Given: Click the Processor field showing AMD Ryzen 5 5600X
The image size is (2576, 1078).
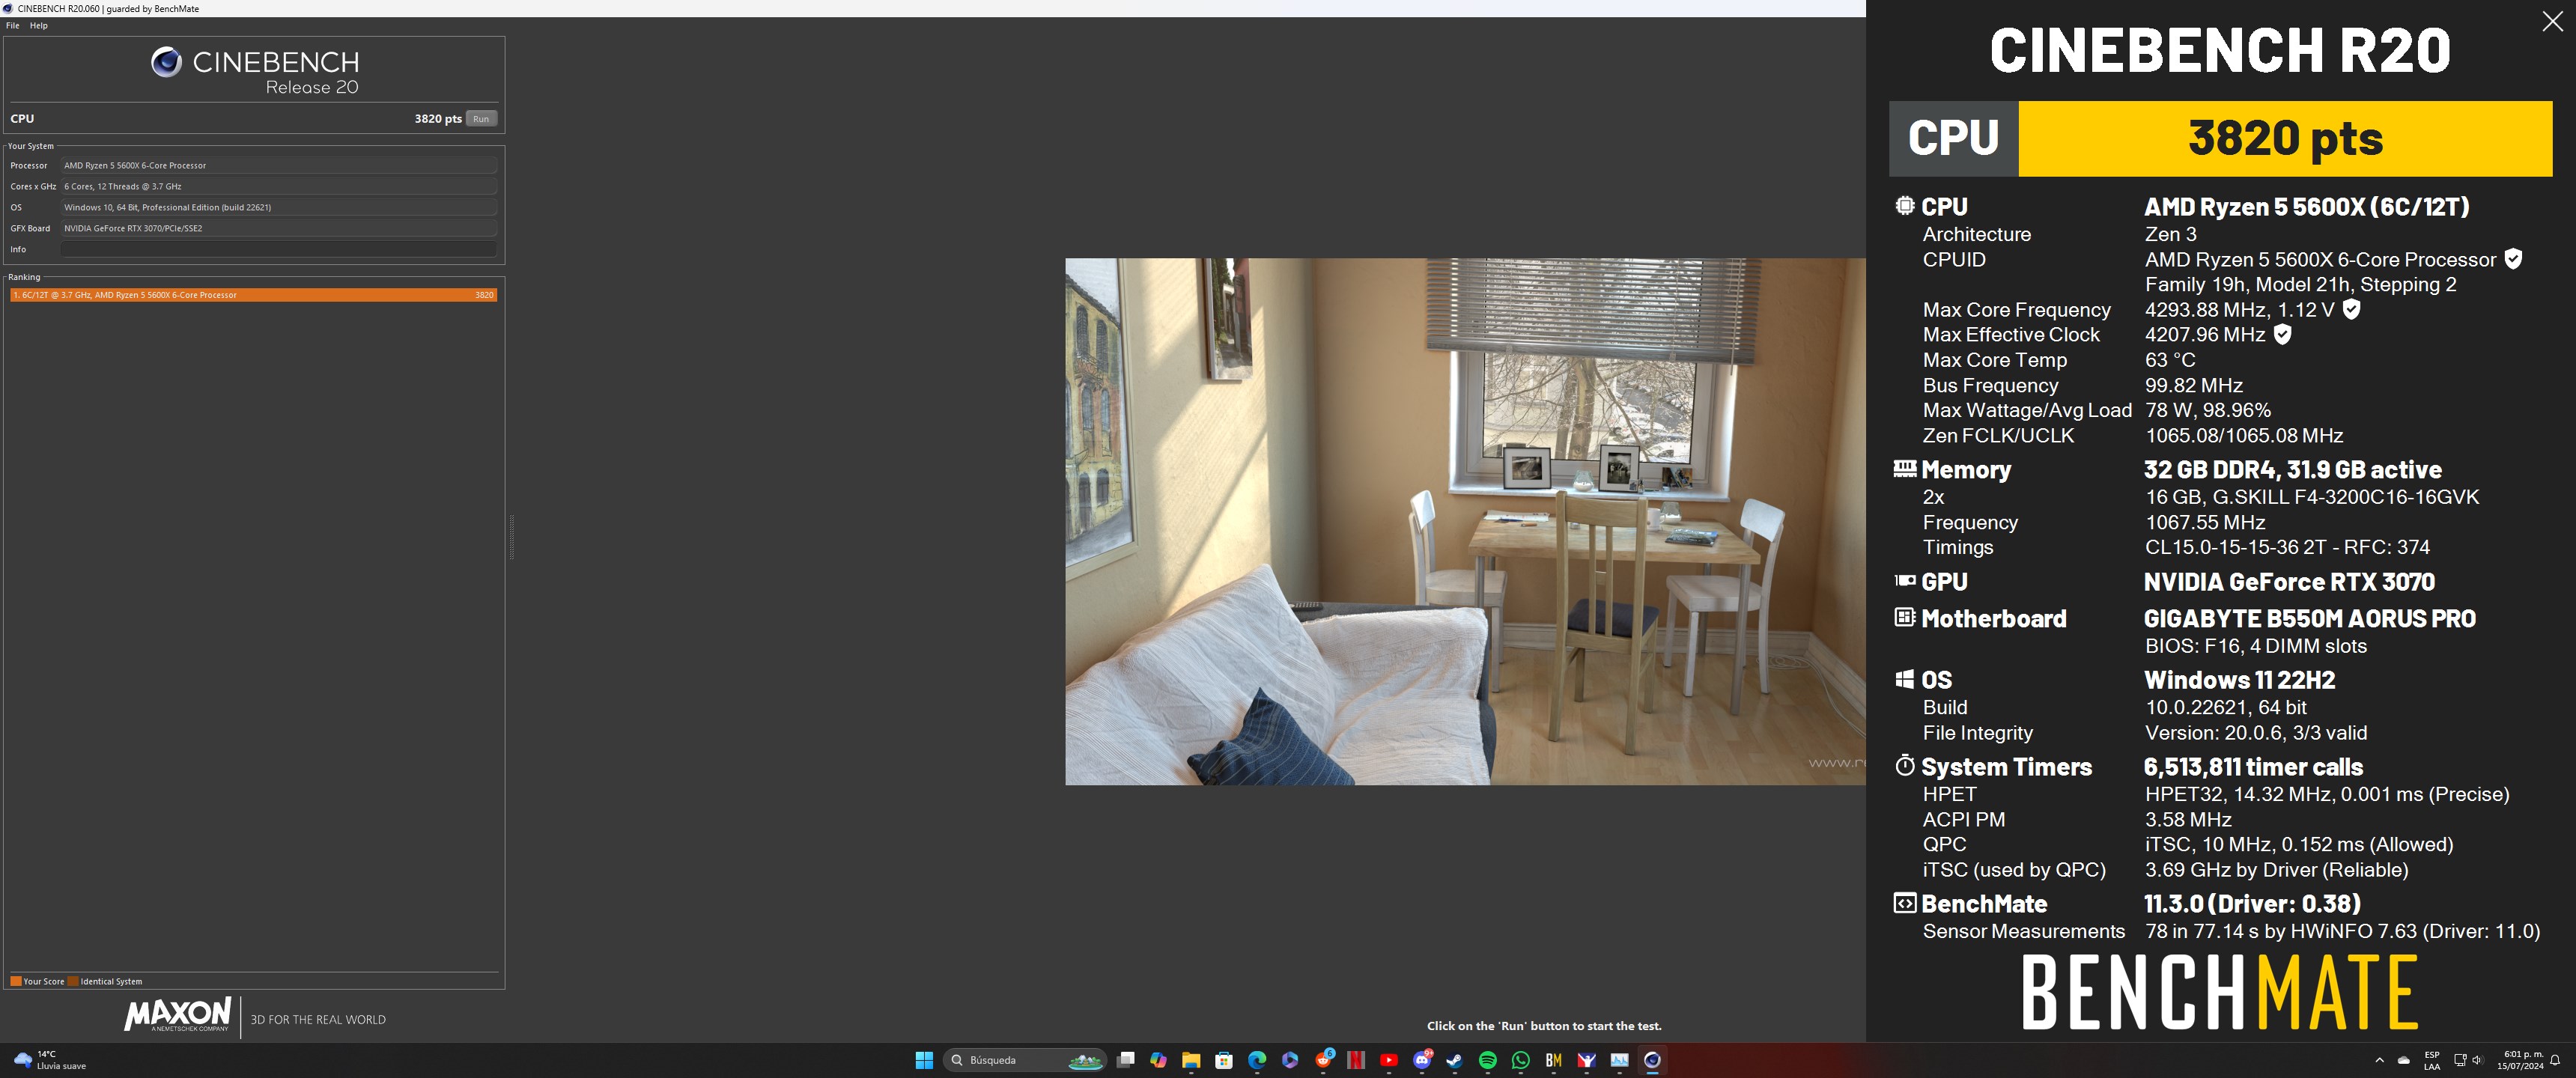Looking at the screenshot, I should pyautogui.click(x=279, y=165).
